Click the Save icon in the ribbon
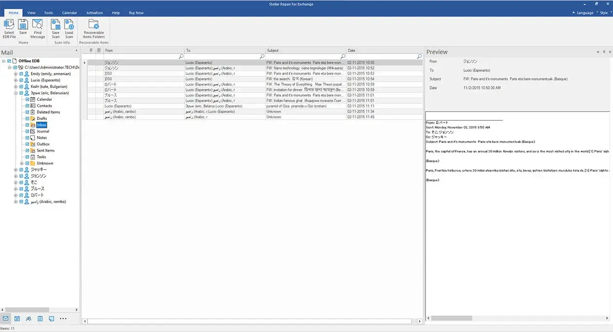The width and height of the screenshot is (613, 332). [22, 29]
